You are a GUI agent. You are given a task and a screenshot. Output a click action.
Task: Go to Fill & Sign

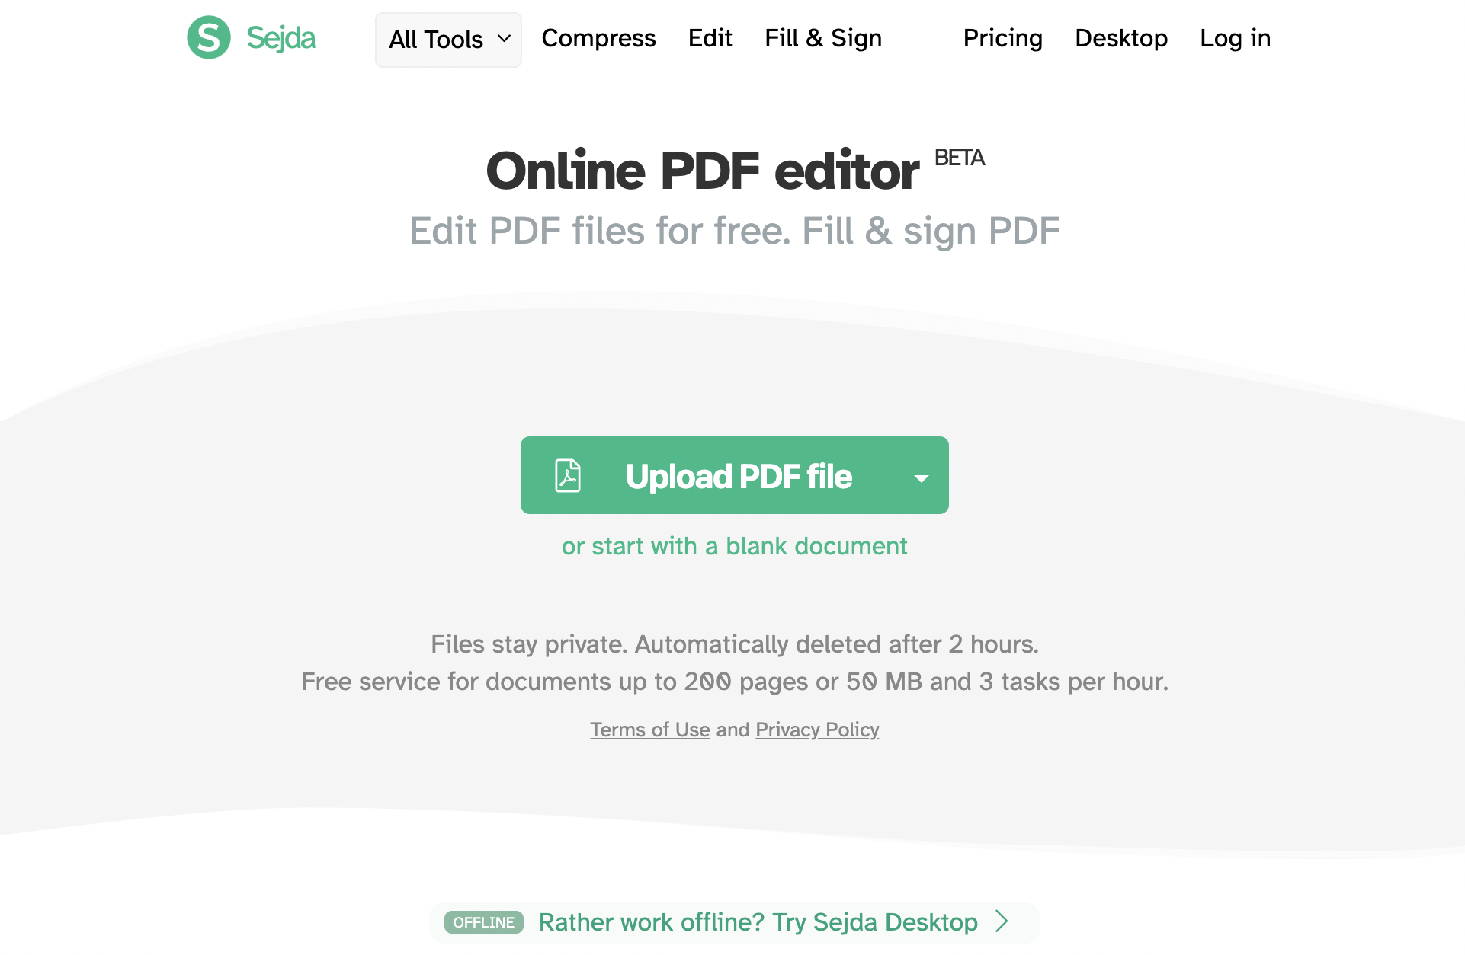tap(823, 38)
